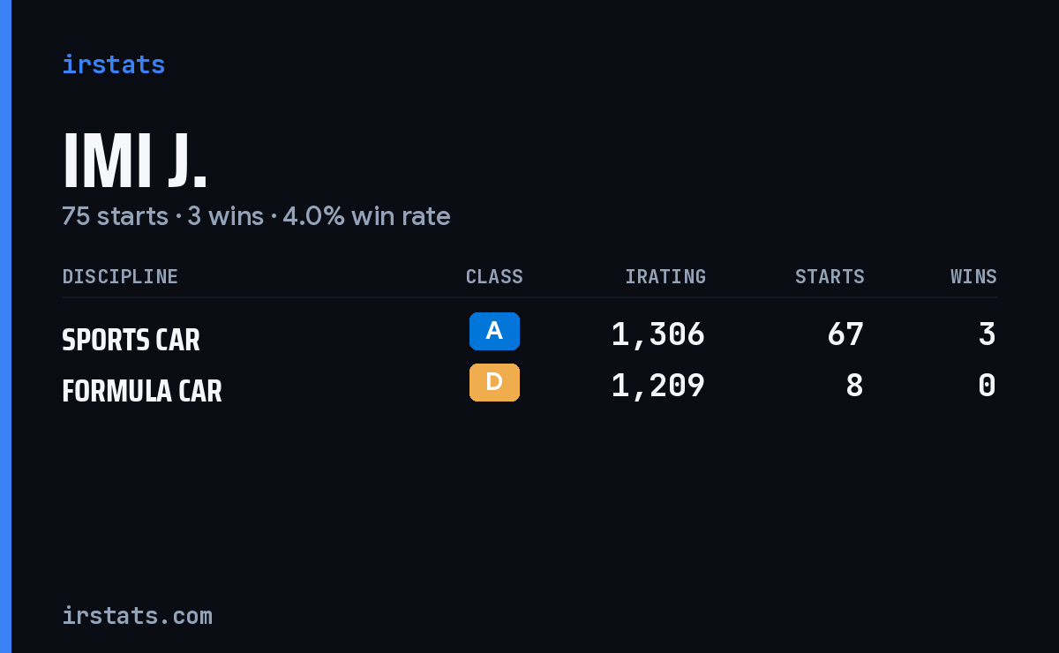Click the 75 starts summary line
This screenshot has width=1059, height=653.
[x=256, y=215]
